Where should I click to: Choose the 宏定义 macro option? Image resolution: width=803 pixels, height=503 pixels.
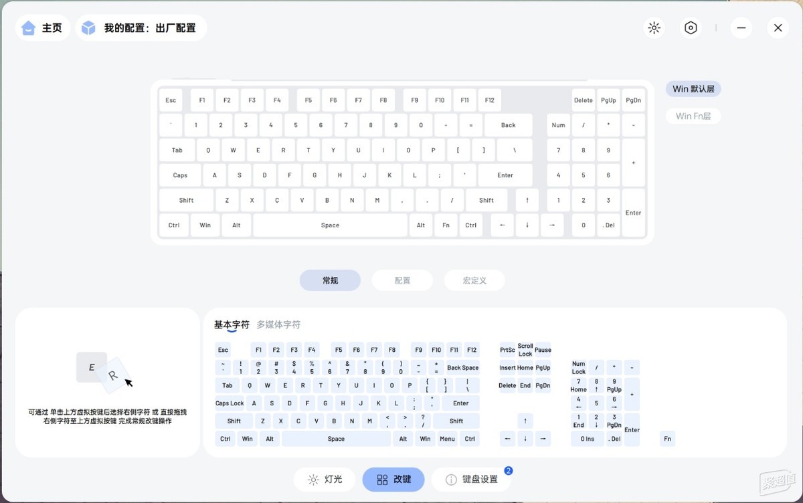pos(474,280)
